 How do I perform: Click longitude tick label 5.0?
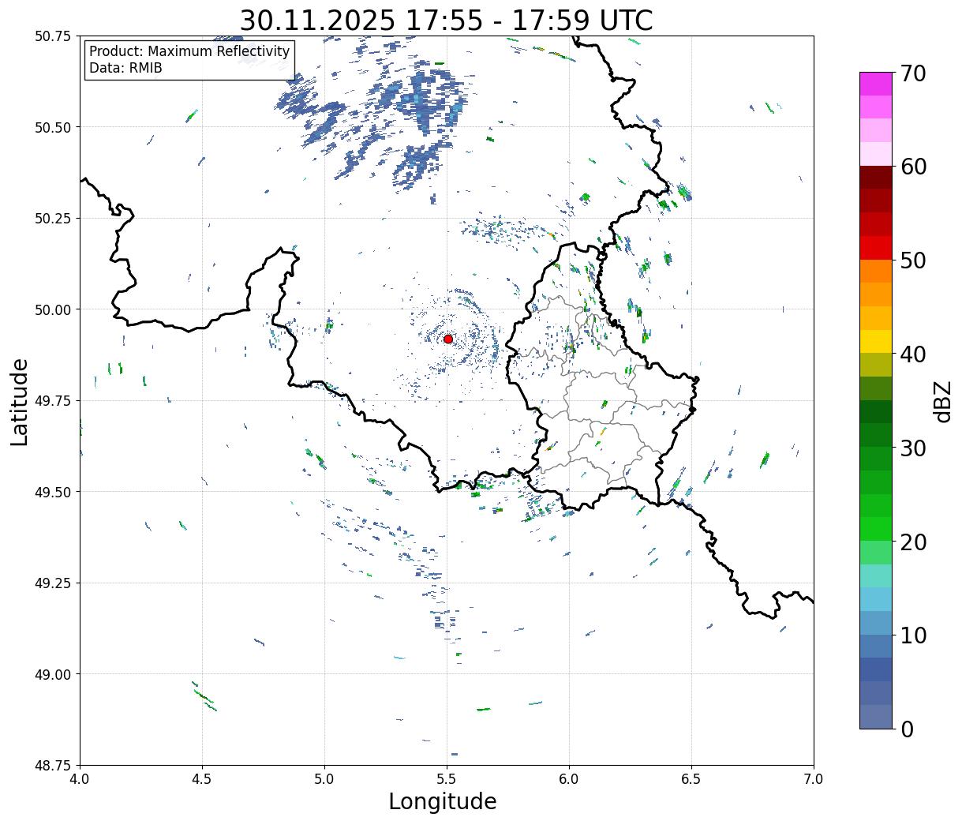[x=324, y=779]
